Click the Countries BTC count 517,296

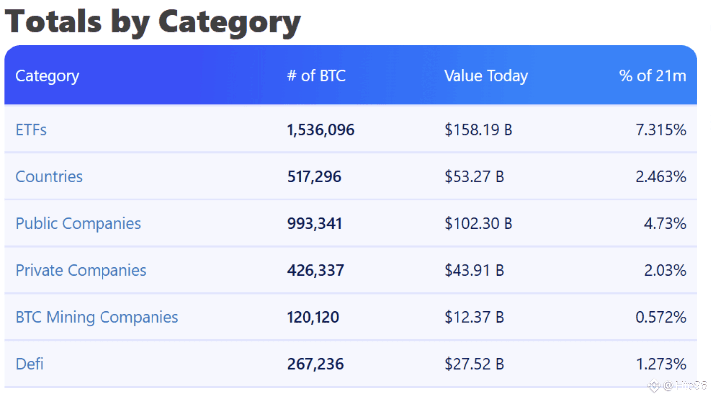point(314,177)
